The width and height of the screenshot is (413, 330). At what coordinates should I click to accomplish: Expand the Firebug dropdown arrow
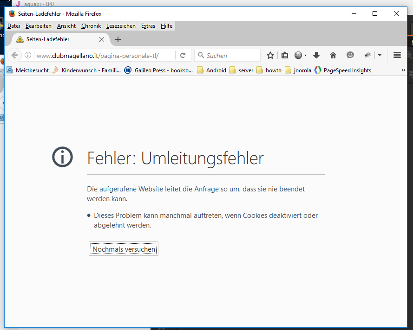380,55
